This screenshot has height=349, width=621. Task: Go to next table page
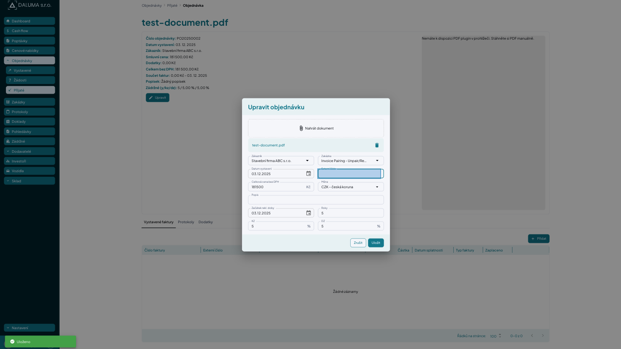pos(543,336)
